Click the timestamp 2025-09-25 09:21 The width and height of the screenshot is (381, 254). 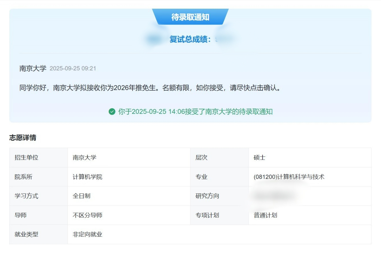73,69
